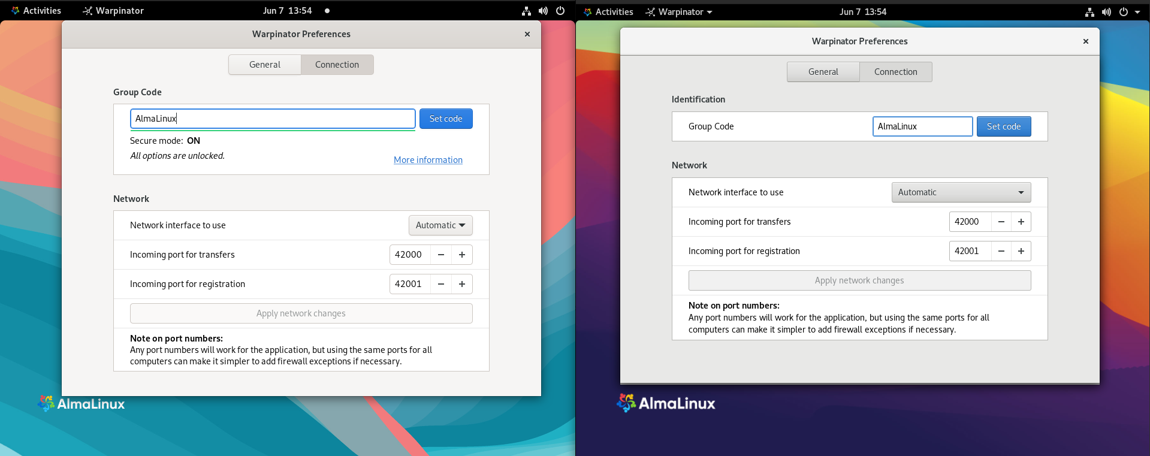Select Connection tab in right window
The height and width of the screenshot is (456, 1150).
click(x=895, y=72)
